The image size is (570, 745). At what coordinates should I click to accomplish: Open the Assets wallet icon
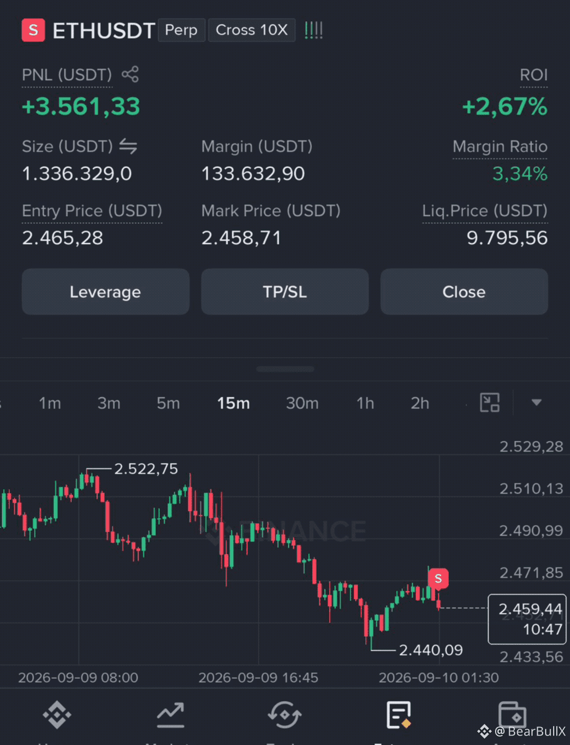[x=512, y=715]
